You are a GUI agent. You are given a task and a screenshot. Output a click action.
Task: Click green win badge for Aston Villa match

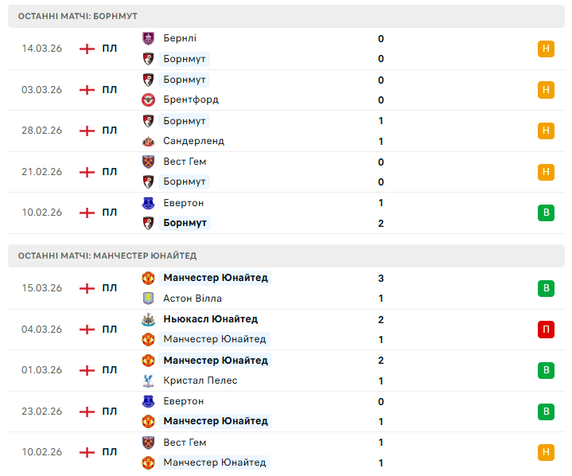click(546, 288)
